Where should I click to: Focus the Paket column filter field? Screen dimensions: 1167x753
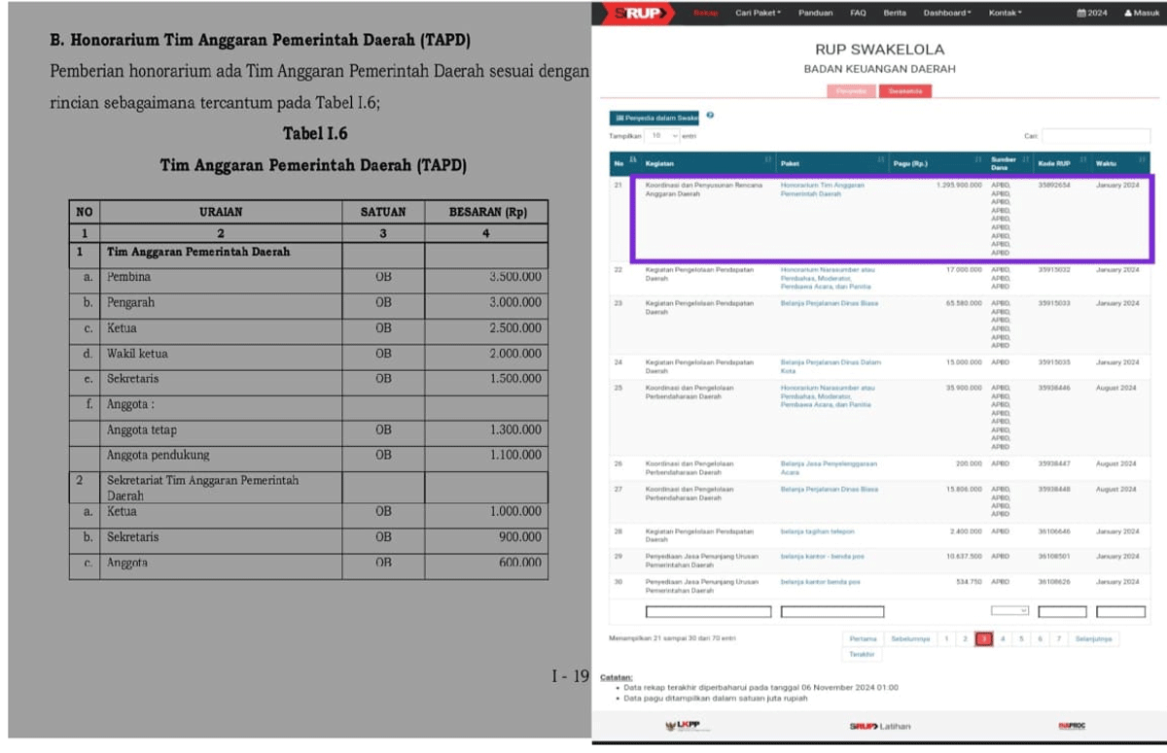[832, 612]
